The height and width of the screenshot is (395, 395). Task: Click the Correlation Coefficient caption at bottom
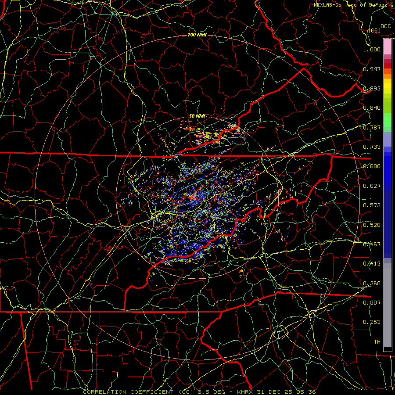[199, 392]
